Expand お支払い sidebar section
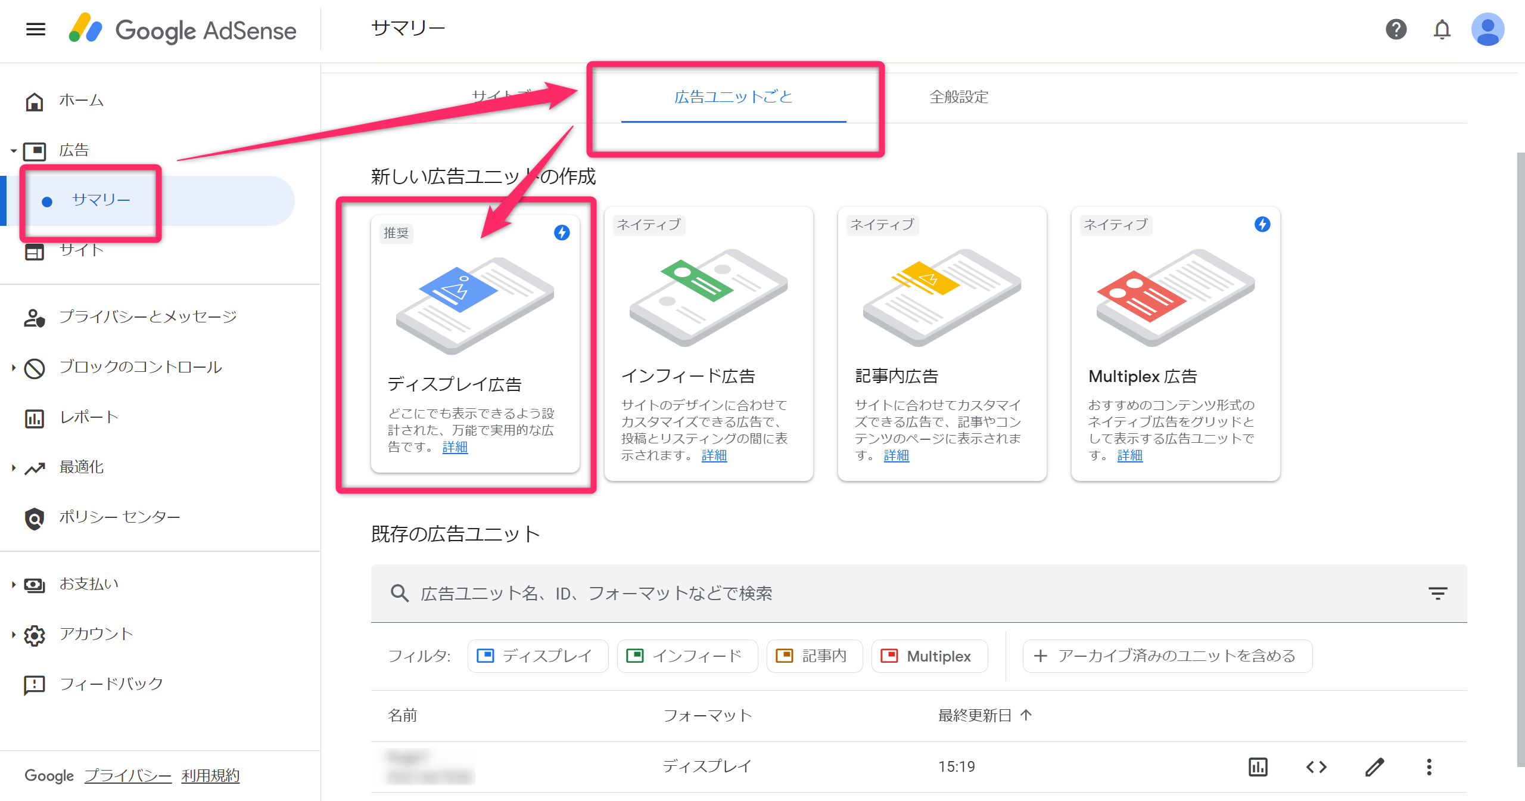 13,585
